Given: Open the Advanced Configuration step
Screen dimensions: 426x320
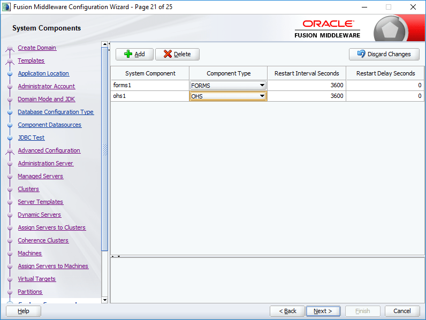Looking at the screenshot, I should click(49, 150).
